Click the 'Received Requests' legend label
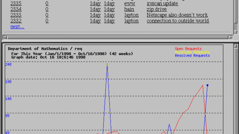 pyautogui.click(x=192, y=52)
